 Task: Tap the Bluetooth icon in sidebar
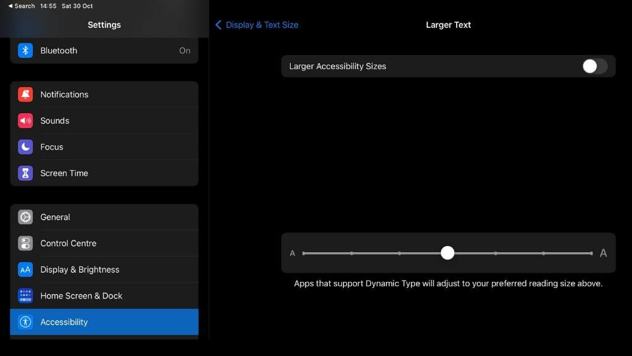tap(25, 51)
